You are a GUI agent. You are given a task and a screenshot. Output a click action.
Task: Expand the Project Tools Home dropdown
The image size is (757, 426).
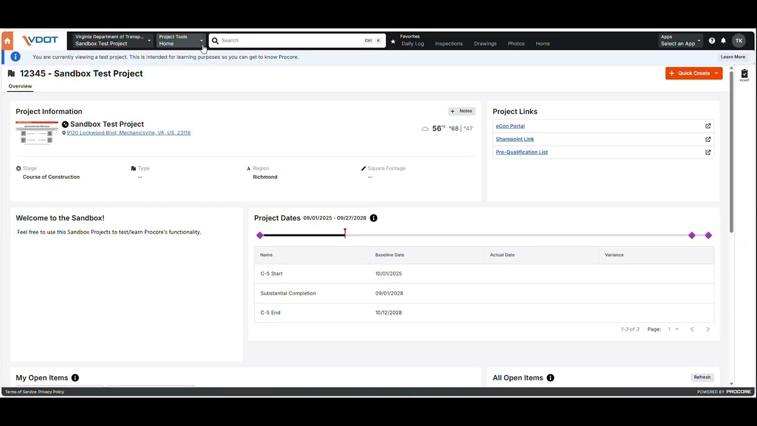[181, 40]
